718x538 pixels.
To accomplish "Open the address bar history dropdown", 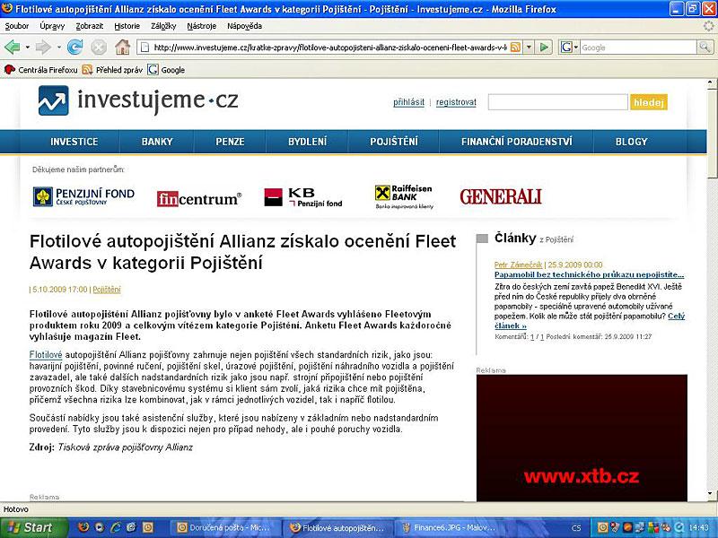I will coord(529,48).
